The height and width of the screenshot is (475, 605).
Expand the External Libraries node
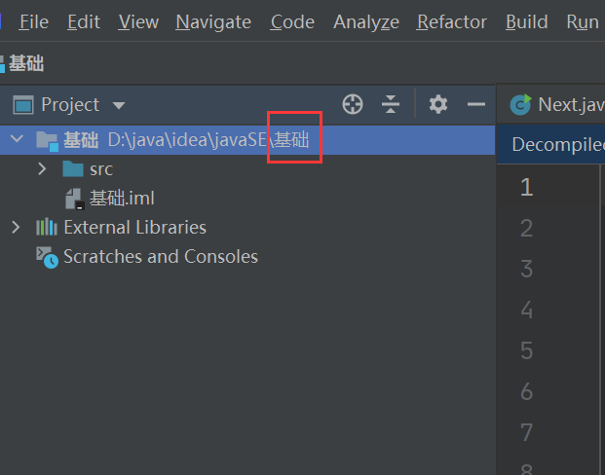pos(16,228)
